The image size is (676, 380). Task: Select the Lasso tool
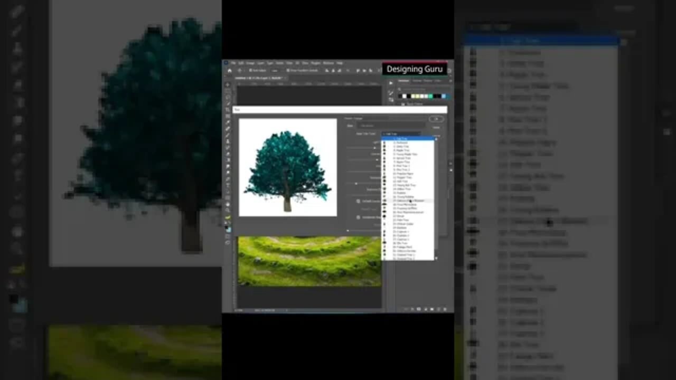[228, 97]
